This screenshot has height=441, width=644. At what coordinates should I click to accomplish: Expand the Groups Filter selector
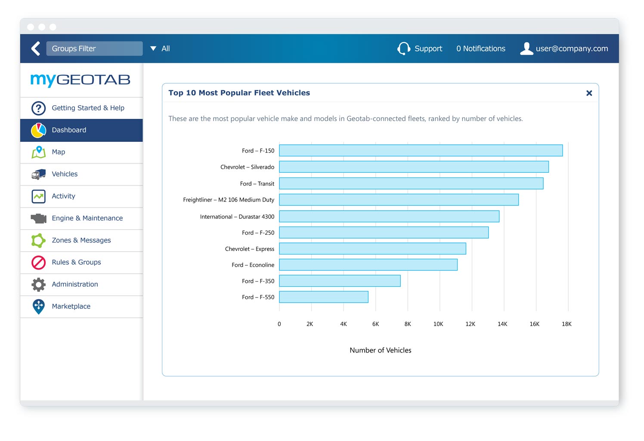click(x=94, y=49)
